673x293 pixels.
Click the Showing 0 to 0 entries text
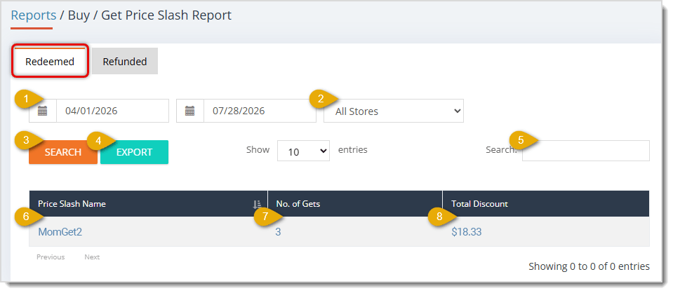[589, 266]
